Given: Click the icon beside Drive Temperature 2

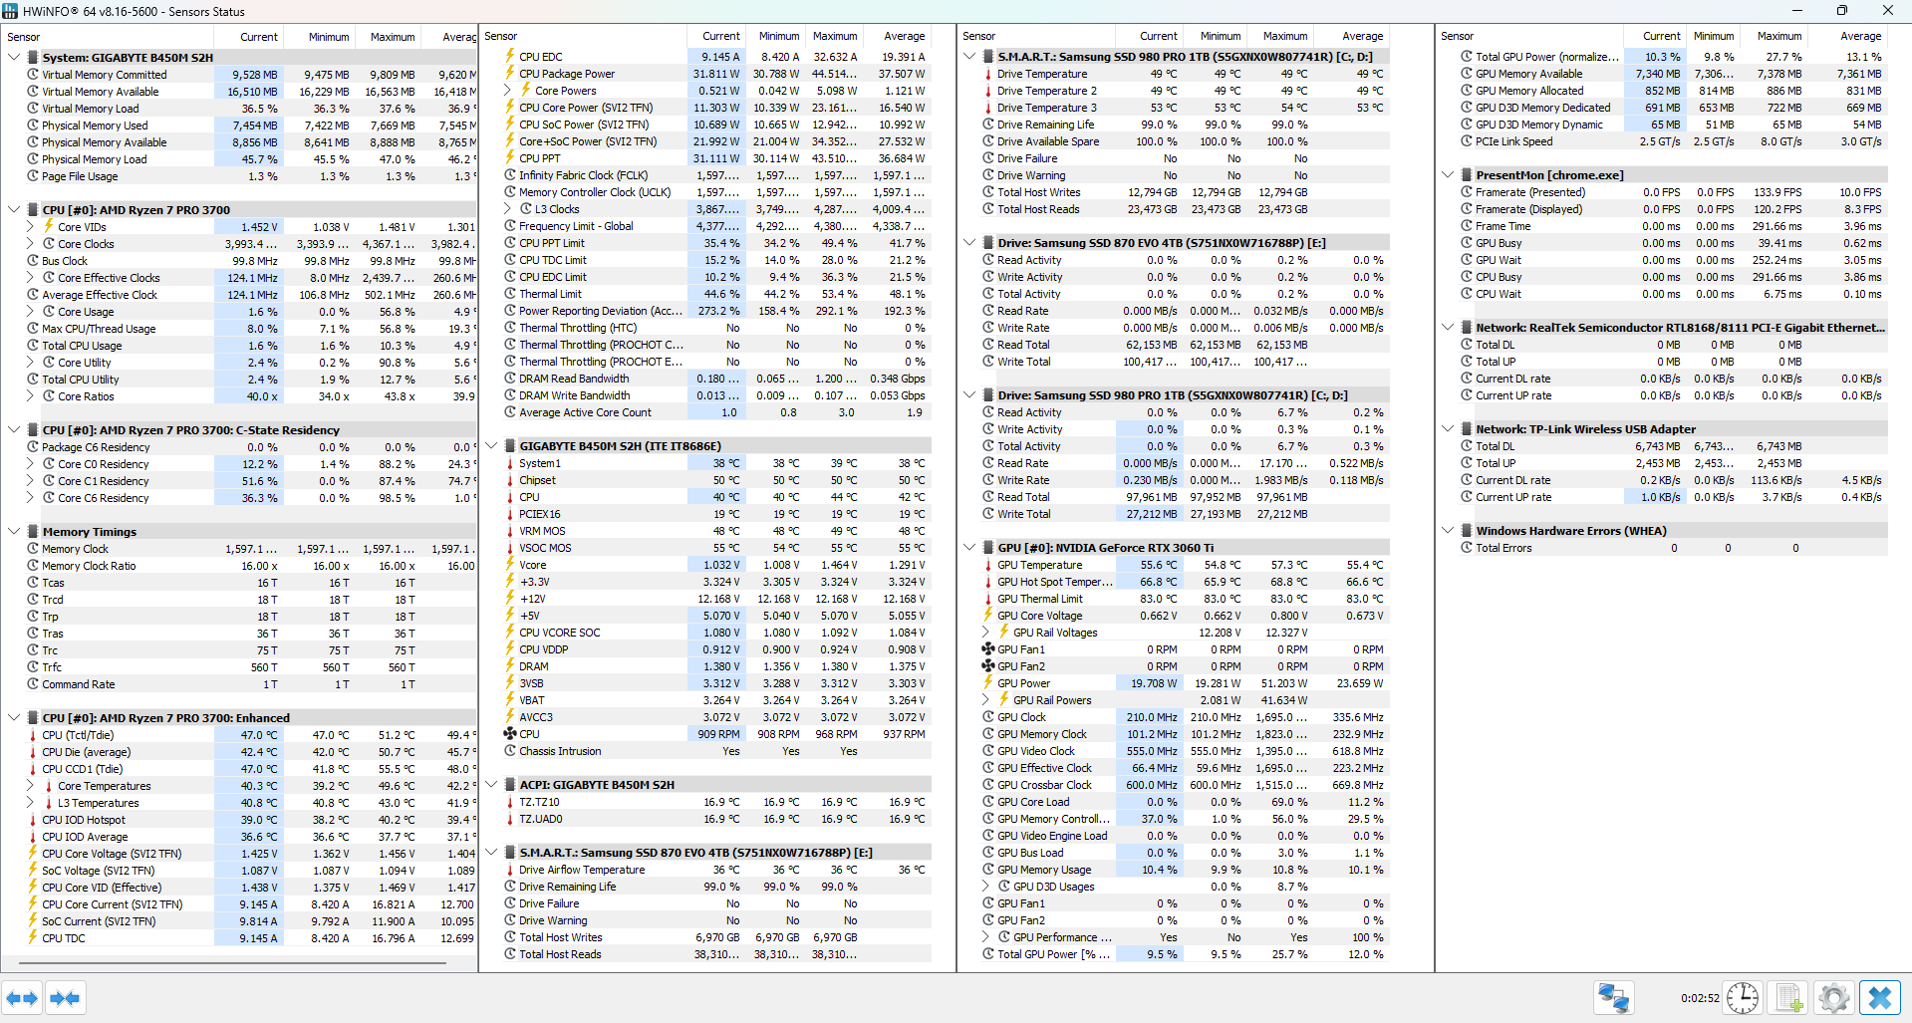Looking at the screenshot, I should tap(988, 91).
